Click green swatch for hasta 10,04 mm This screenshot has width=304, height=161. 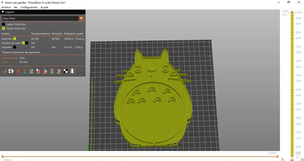tap(4, 29)
